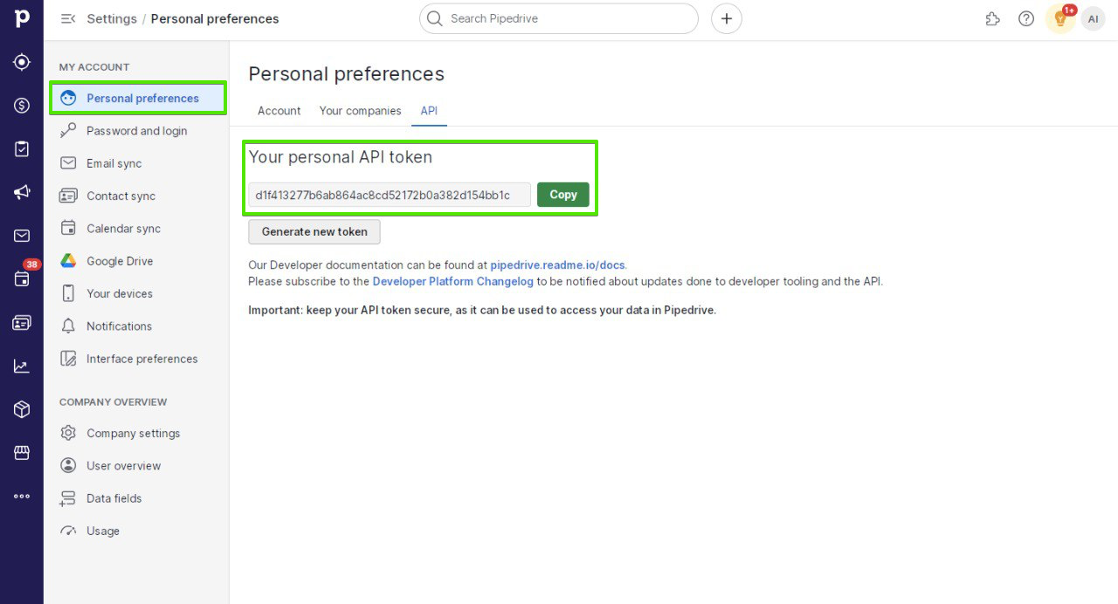Show more options via the three-dots icon
Screen dimensions: 1118x604
pyautogui.click(x=22, y=496)
